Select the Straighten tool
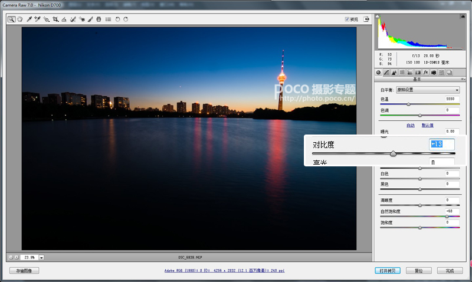The image size is (472, 282). (64, 19)
